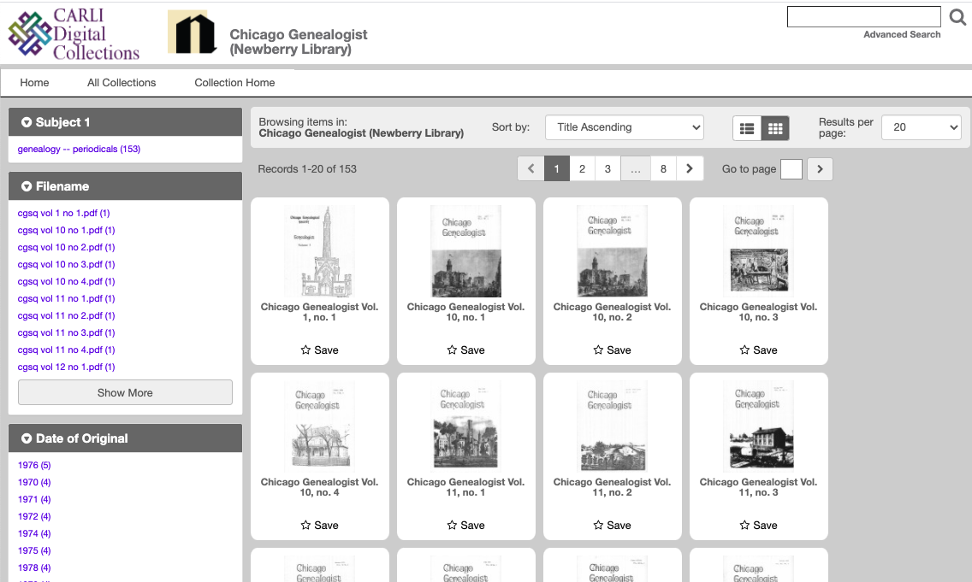Open the CARLI Digital Collections logo
This screenshot has height=582, width=972.
click(x=74, y=33)
